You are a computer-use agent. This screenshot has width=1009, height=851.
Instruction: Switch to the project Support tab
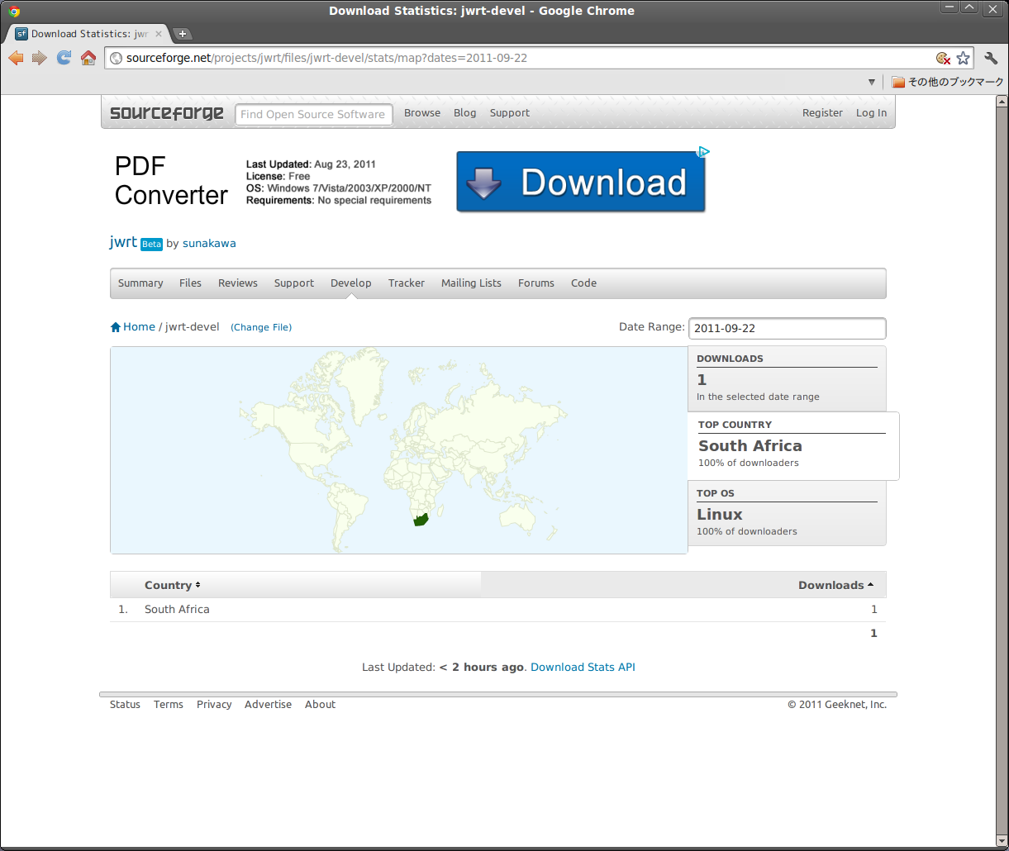tap(294, 283)
